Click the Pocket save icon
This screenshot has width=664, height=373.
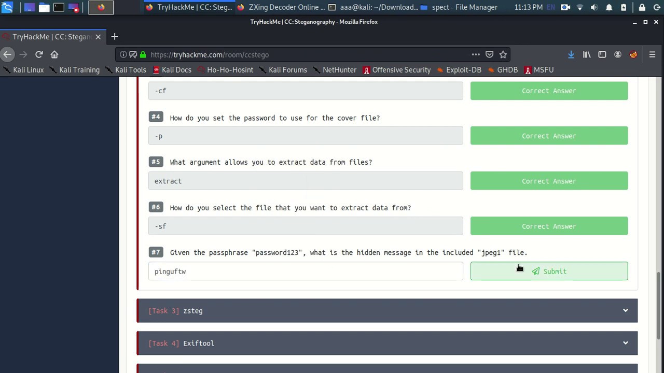pyautogui.click(x=489, y=54)
